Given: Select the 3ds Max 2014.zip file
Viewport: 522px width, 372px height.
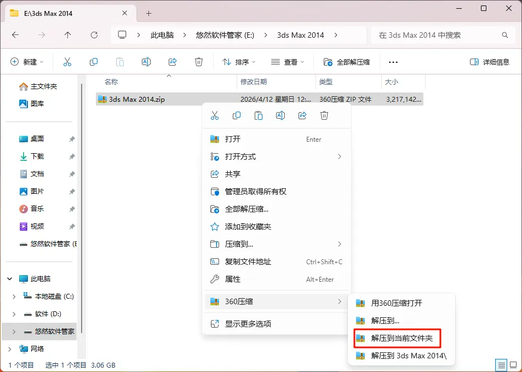Looking at the screenshot, I should [x=260, y=99].
